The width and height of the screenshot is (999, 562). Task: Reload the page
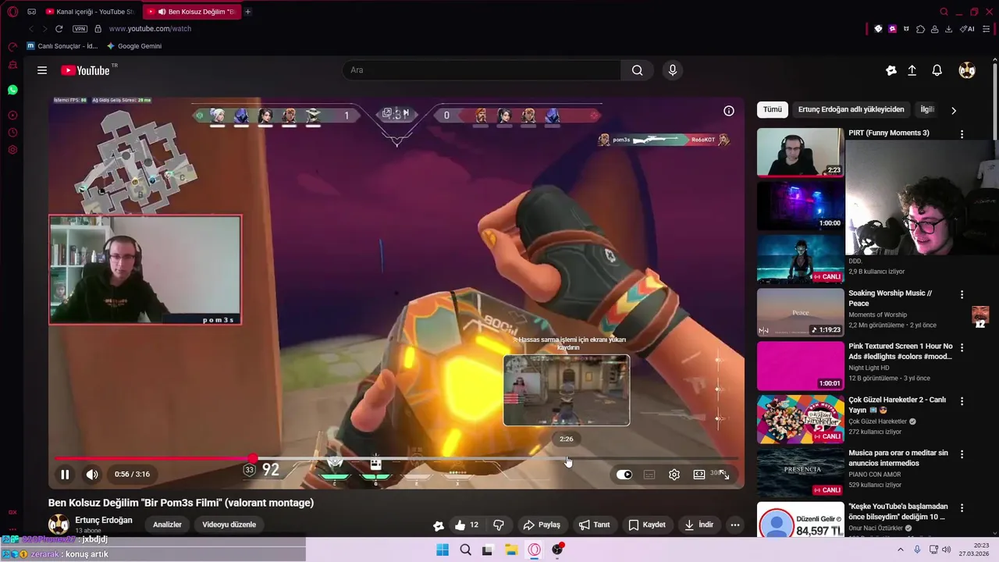coord(59,29)
